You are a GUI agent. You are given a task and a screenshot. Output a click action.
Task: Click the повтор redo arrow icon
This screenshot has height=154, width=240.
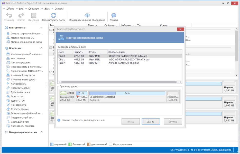[x=21, y=15]
